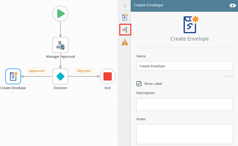The height and width of the screenshot is (146, 238).
Task: Click the large Create Envelope panel icon
Action: point(190,25)
